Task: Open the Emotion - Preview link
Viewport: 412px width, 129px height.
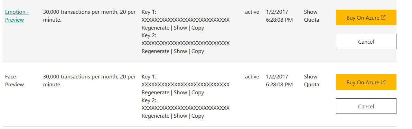Action: point(17,16)
